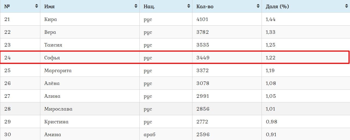Click sort arrows in Имя column header
Viewport: 350px width, 140px height.
click(136, 6)
